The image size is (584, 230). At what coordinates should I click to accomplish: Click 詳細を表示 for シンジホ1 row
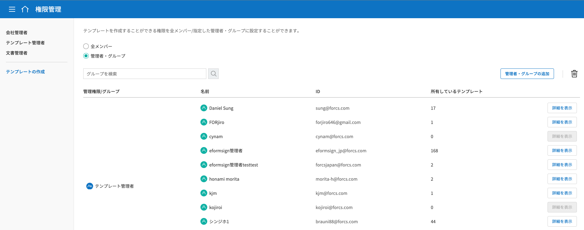click(x=562, y=221)
